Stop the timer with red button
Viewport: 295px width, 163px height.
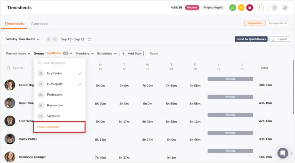pyautogui.click(x=250, y=8)
